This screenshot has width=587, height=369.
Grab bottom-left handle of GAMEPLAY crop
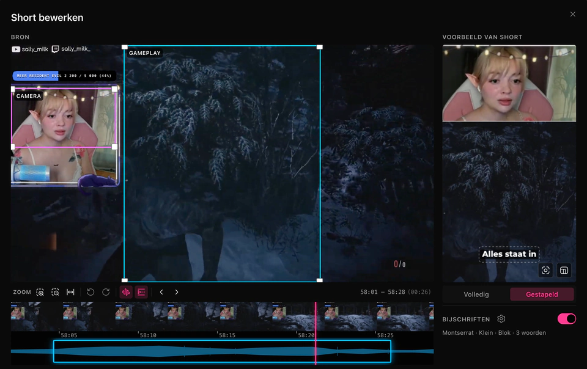125,280
